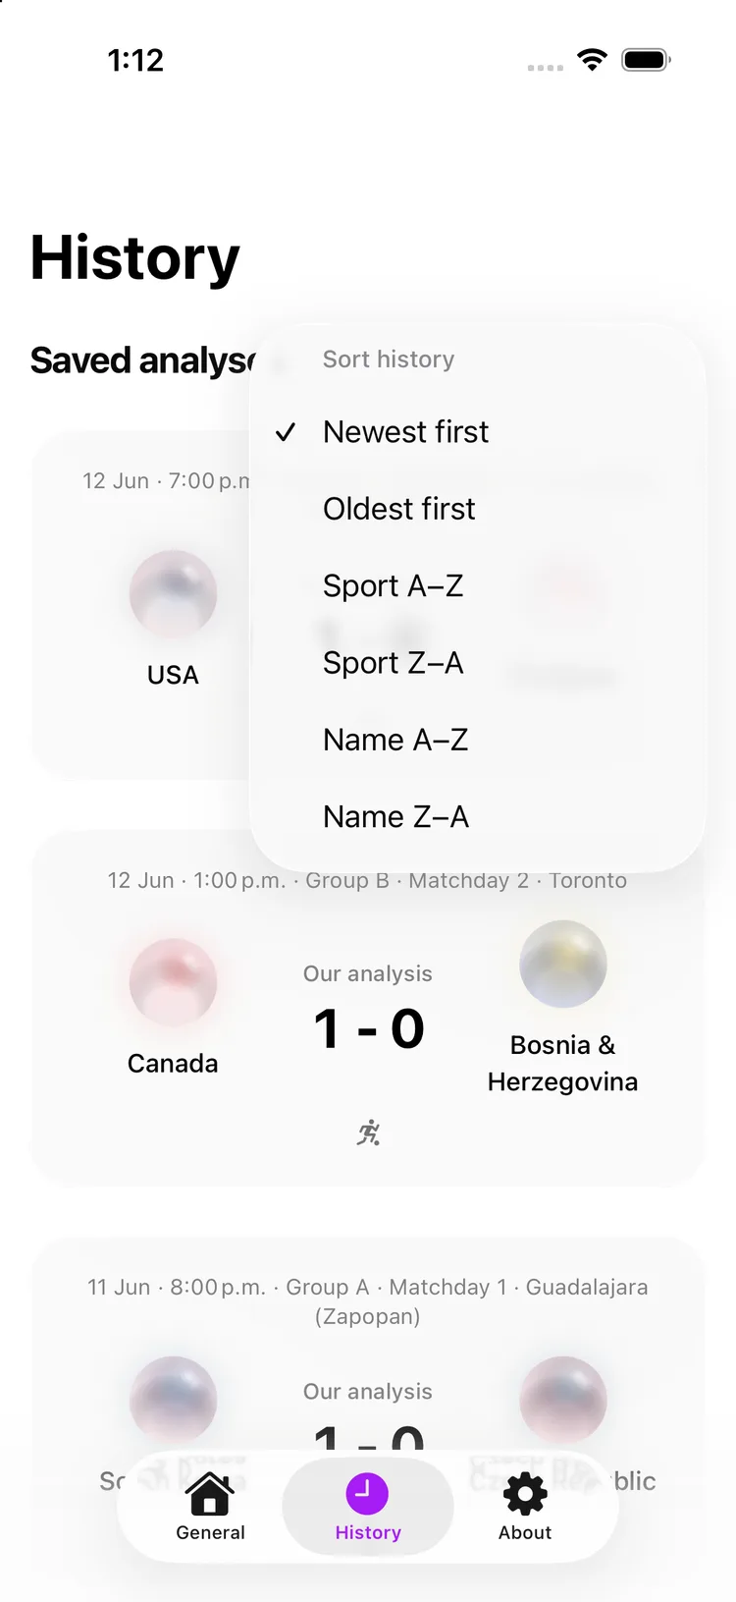The height and width of the screenshot is (1602, 736).
Task: Tap the soccer player sport icon
Action: click(x=368, y=1132)
